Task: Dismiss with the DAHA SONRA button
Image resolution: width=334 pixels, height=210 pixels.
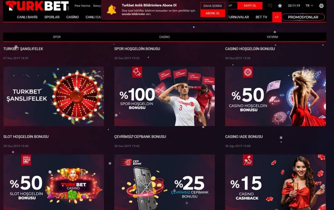Action: [x=213, y=6]
